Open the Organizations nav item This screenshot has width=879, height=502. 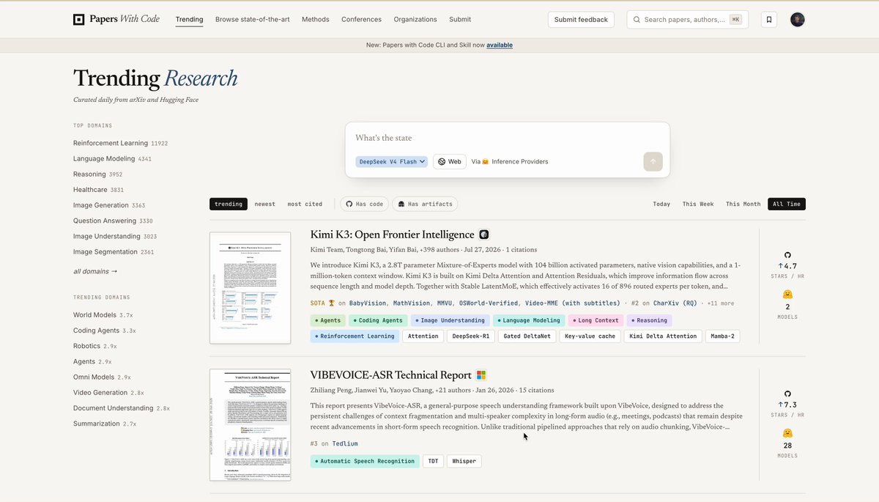pos(415,19)
